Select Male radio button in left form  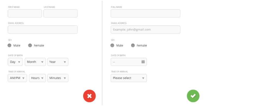pos(9,45)
